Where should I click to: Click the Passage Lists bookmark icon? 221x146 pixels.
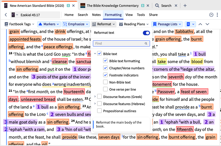(x=155, y=24)
